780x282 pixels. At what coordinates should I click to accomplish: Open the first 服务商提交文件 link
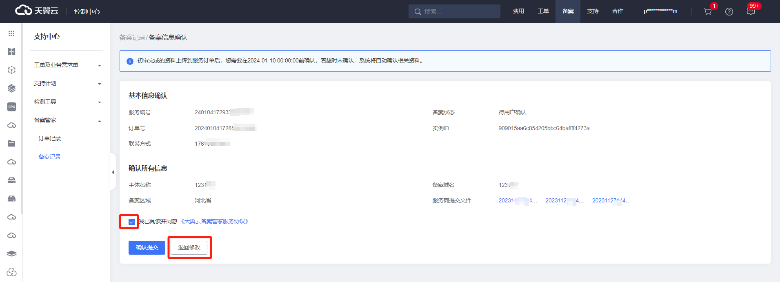518,201
